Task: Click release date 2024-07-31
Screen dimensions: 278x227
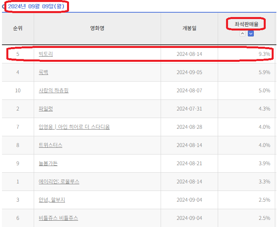Action: click(189, 109)
